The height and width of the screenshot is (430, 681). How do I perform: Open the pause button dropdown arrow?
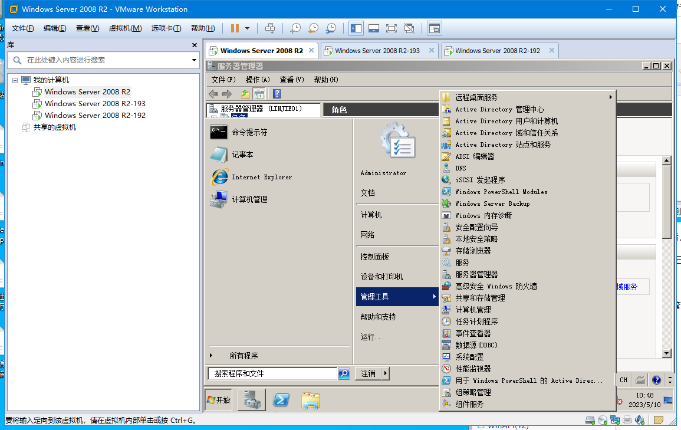point(248,28)
